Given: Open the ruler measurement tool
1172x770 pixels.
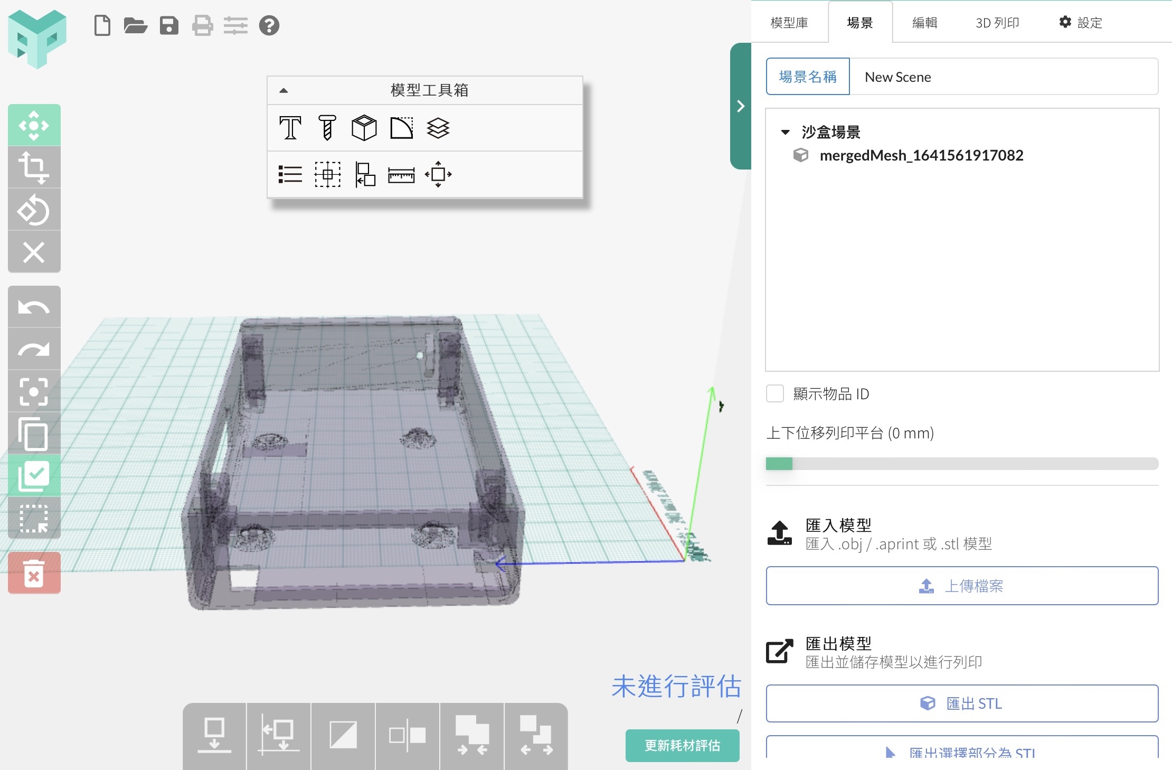Looking at the screenshot, I should pyautogui.click(x=401, y=175).
